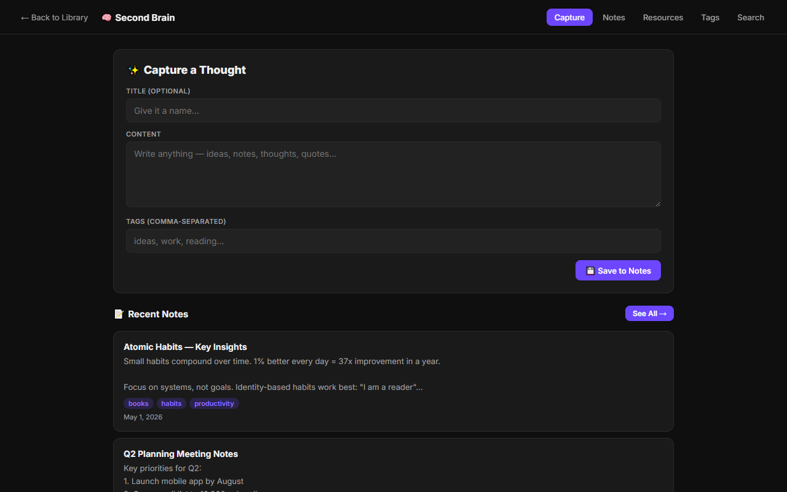Click the brain emoji icon beside Second Brain
The height and width of the screenshot is (492, 787).
click(106, 18)
